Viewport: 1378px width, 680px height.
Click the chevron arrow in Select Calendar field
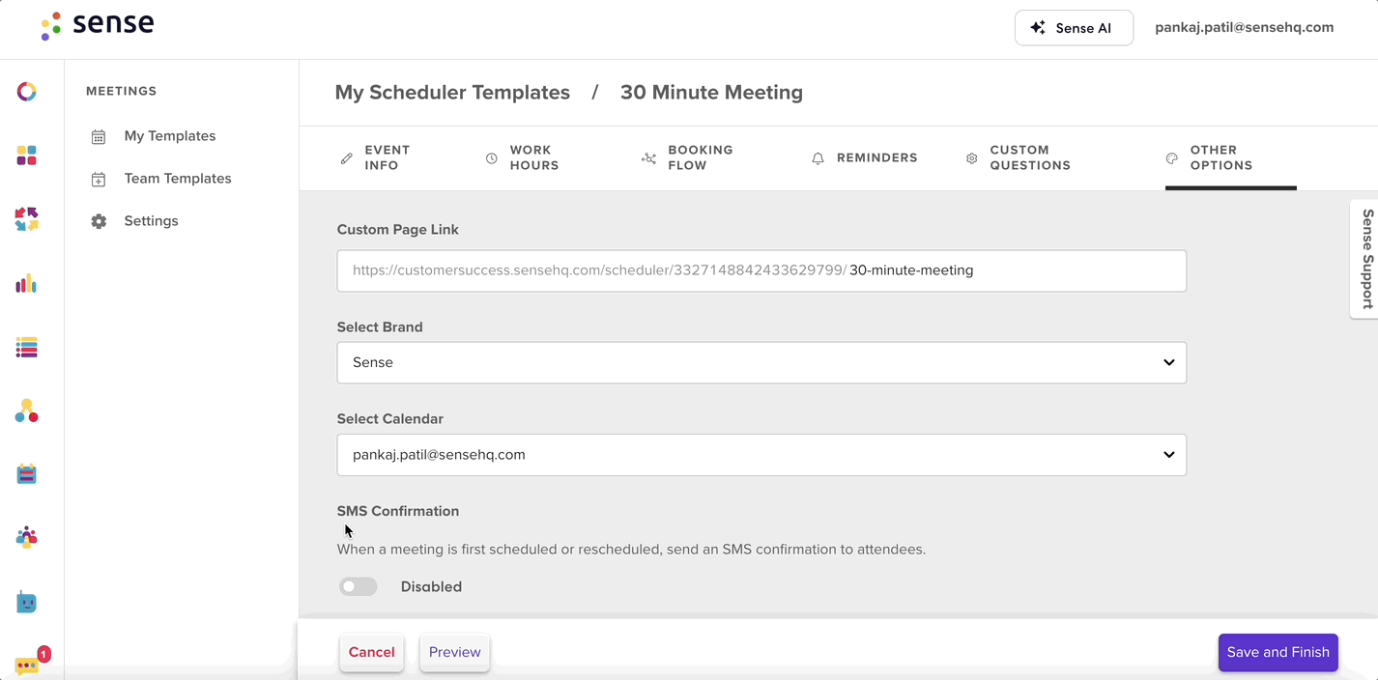pos(1169,455)
